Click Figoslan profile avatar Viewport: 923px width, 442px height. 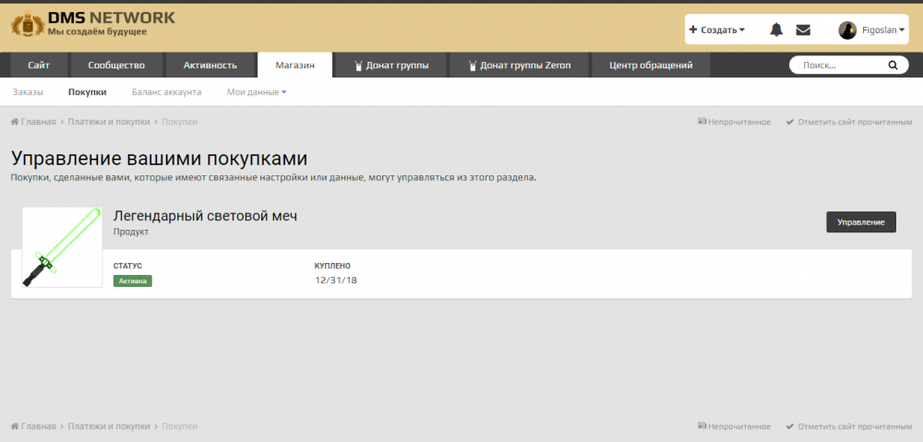(847, 30)
